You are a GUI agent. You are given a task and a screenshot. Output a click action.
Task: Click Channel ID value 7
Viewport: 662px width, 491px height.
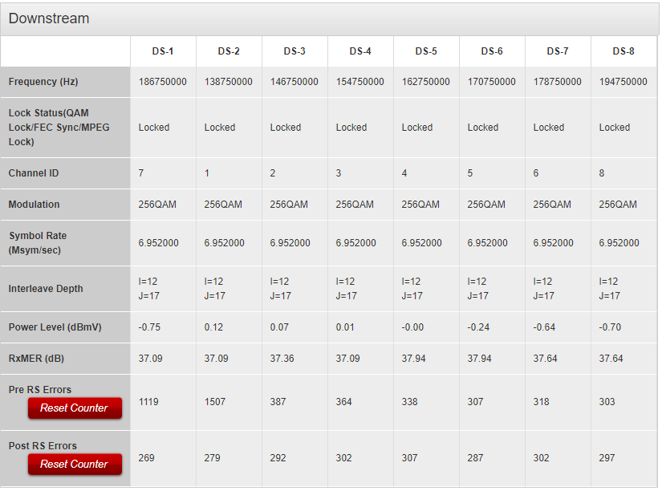(x=141, y=173)
